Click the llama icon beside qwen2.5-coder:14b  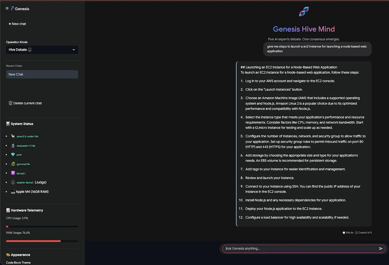click(x=13, y=136)
